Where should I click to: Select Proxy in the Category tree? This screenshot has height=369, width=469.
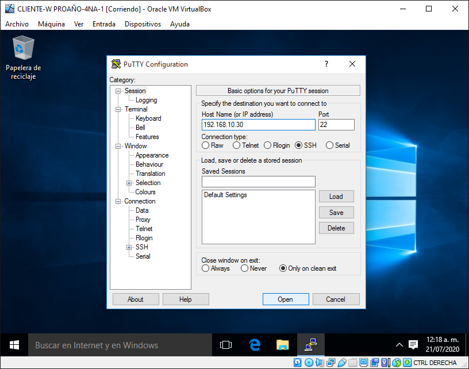click(143, 220)
